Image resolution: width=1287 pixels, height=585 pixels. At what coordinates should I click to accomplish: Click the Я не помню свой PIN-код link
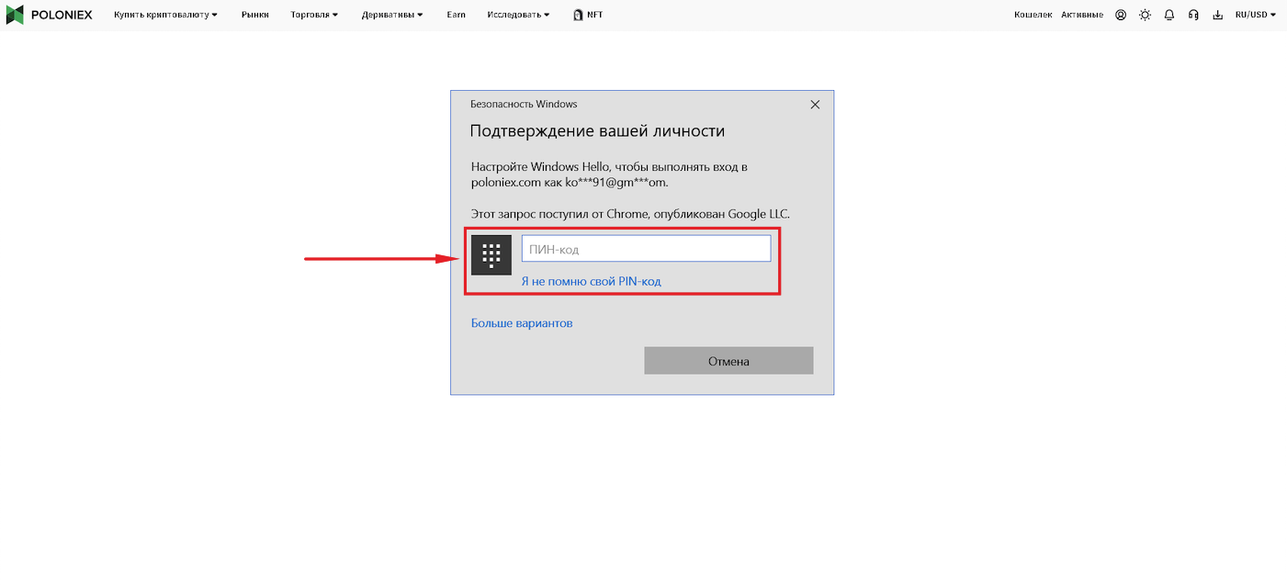tap(591, 281)
